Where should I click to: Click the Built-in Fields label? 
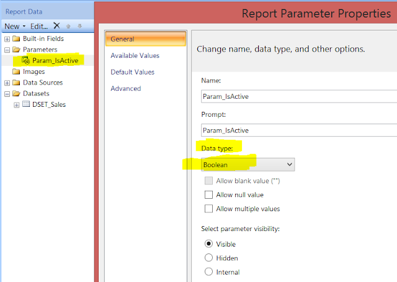[x=43, y=39]
